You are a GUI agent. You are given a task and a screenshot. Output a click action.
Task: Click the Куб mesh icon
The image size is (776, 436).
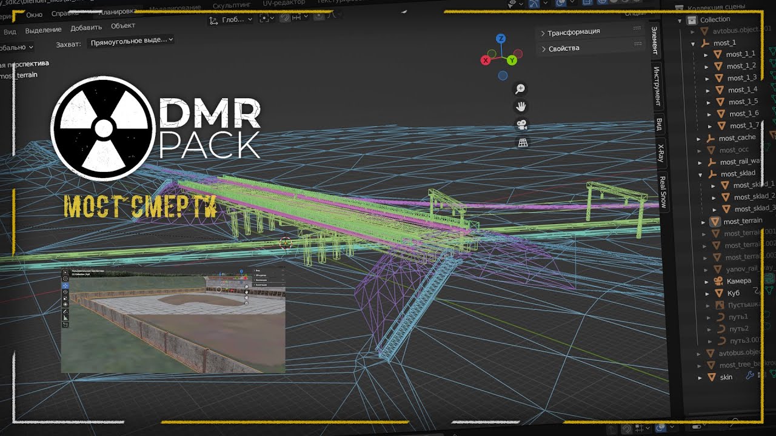[718, 293]
